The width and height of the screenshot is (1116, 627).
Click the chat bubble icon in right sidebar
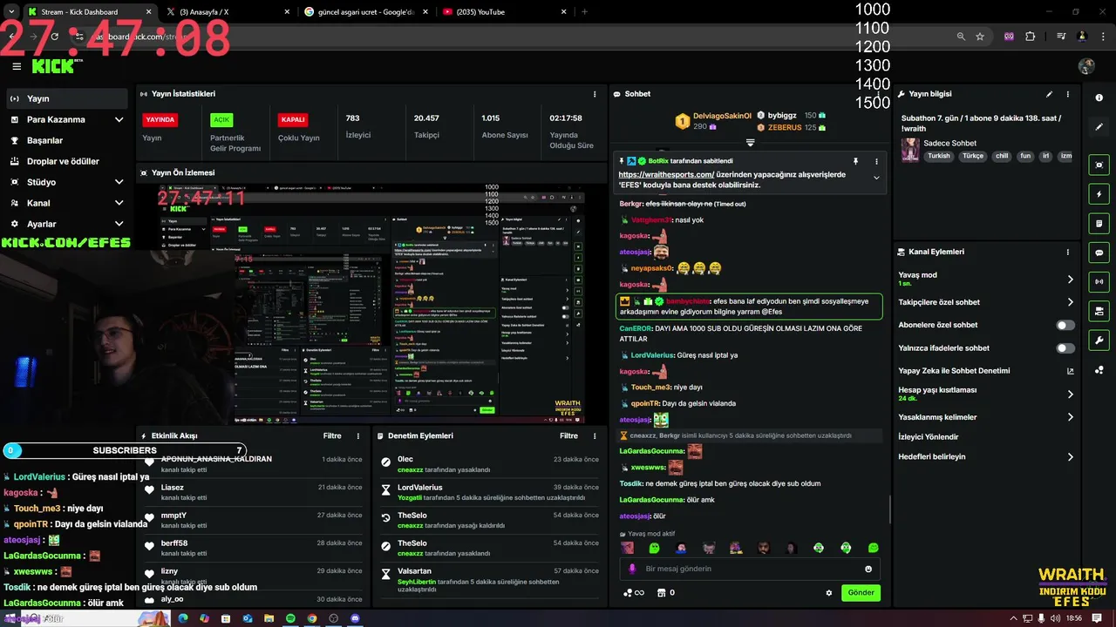[x=1099, y=253]
